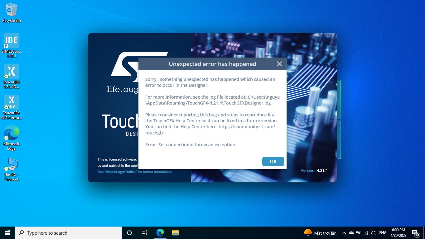
Task: Click OK to dismiss the error dialog
Action: pos(273,162)
